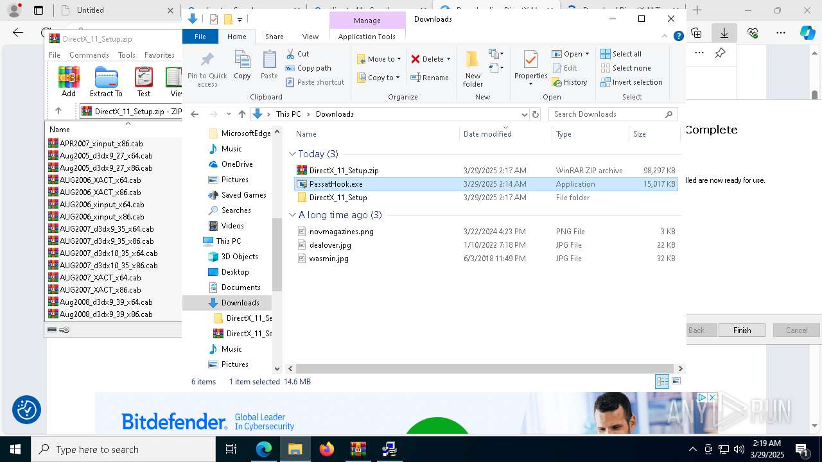Collapse the Today group
This screenshot has height=462, width=822.
click(292, 154)
